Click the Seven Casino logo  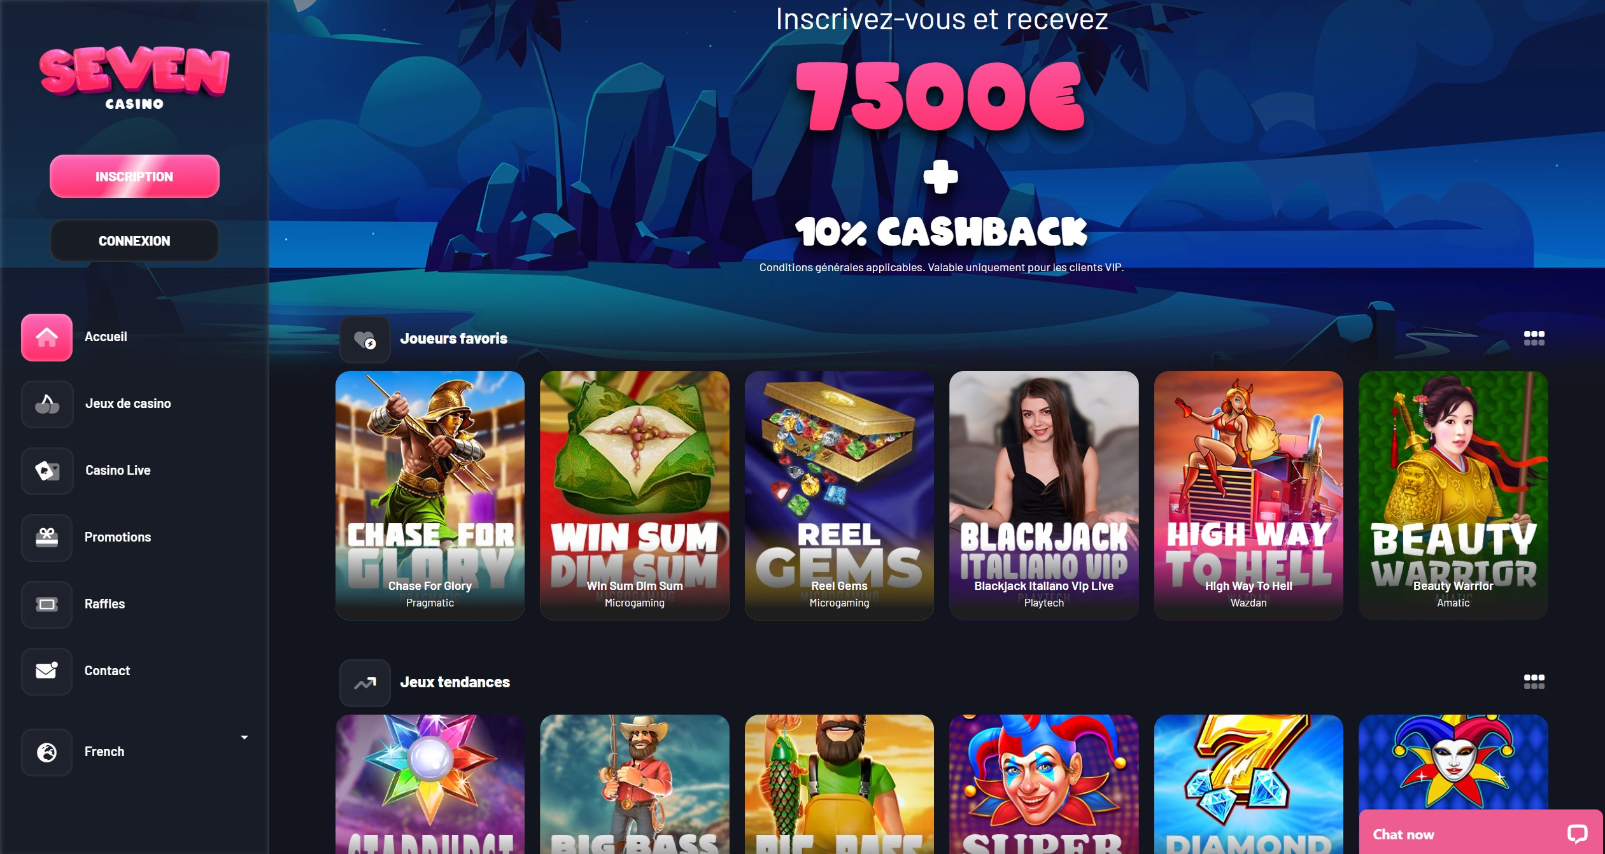click(x=134, y=78)
